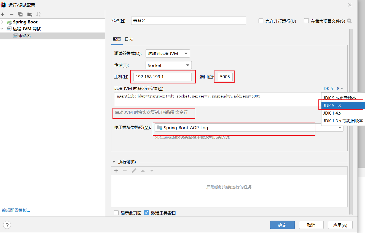
Task: Disable the 激活工具窗口 checkbox
Action: coord(146,213)
